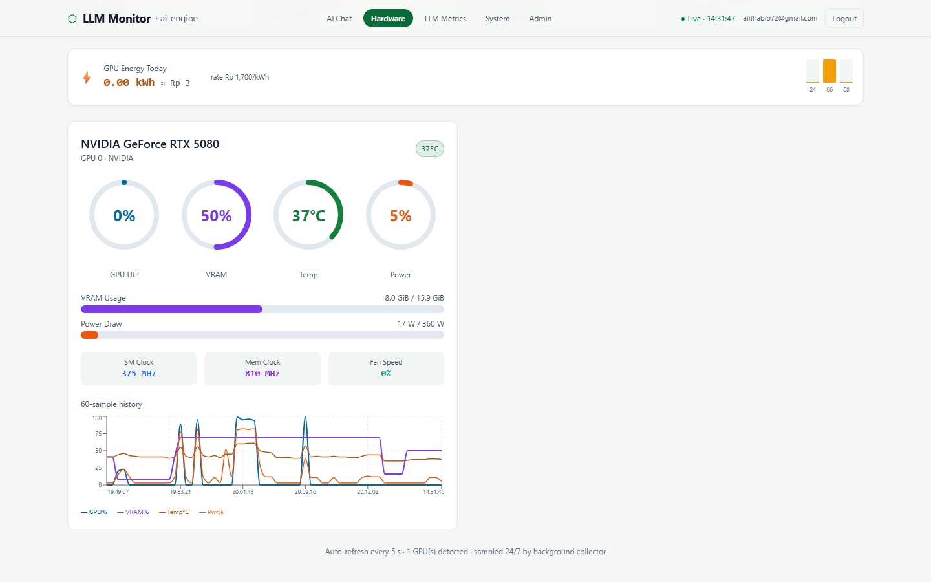Click the afifhabib72@gmail.com account email
The height and width of the screenshot is (582, 931).
[x=780, y=19]
